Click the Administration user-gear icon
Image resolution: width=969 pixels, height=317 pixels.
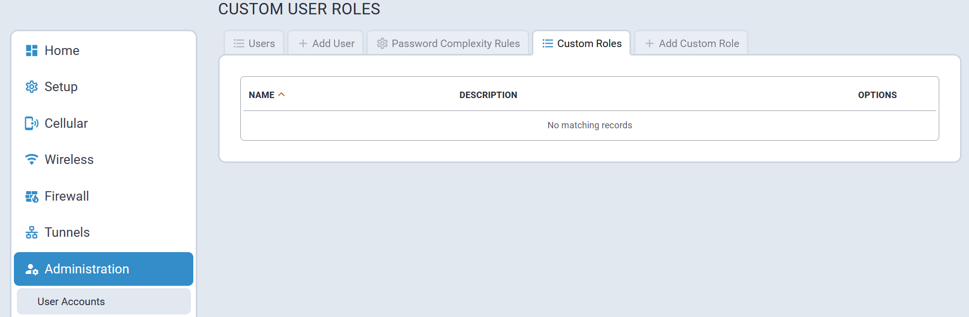(x=32, y=269)
